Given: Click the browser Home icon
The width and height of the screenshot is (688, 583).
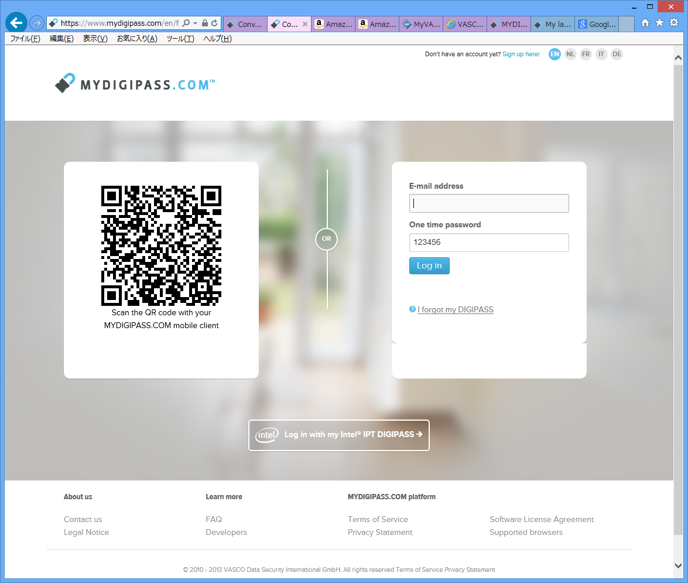Looking at the screenshot, I should pyautogui.click(x=645, y=23).
